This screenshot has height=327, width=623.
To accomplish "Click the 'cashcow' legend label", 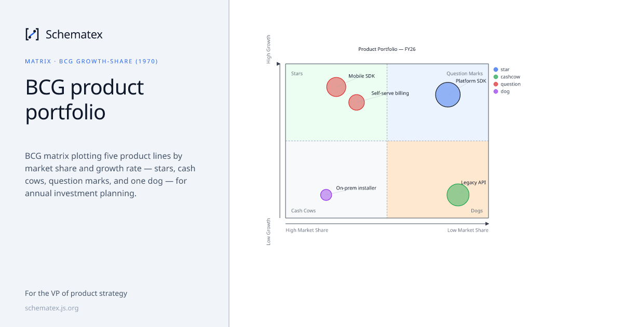I will [x=509, y=77].
